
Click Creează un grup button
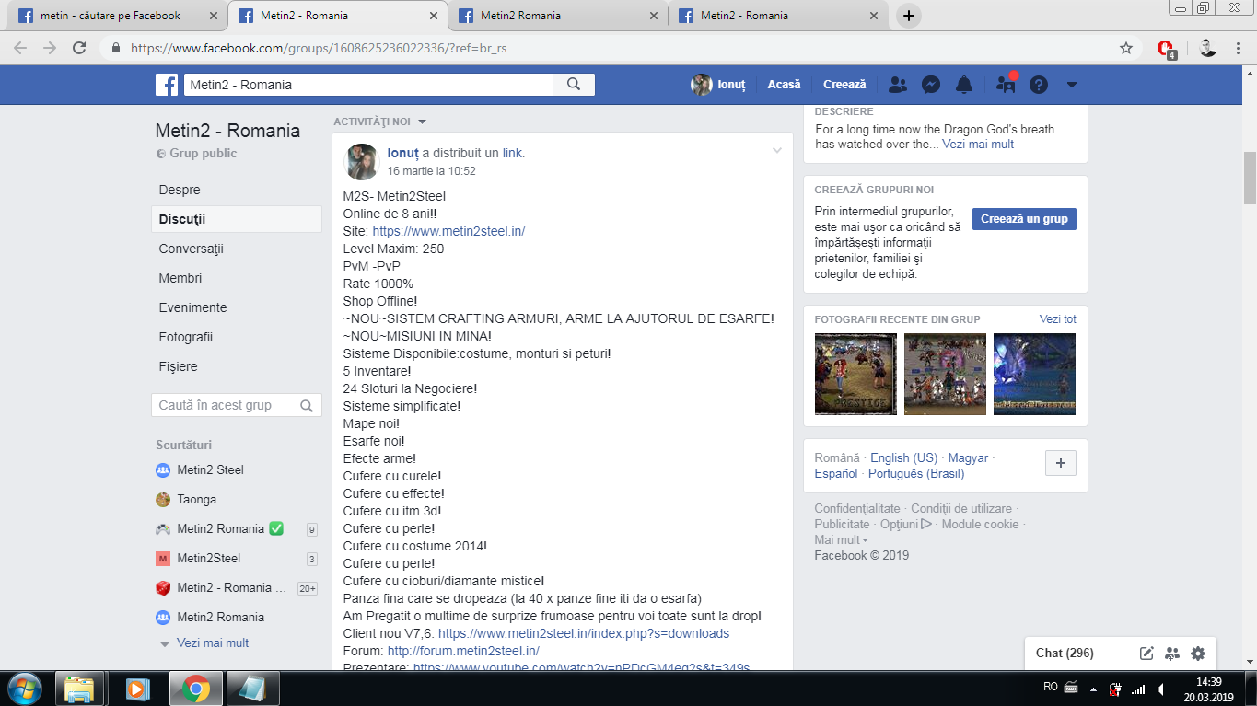[1024, 219]
